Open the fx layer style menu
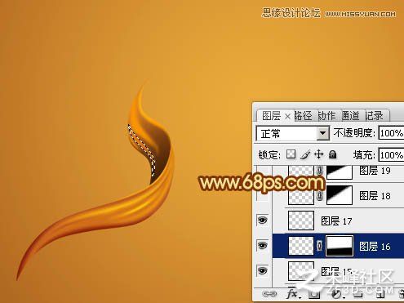The width and height of the screenshot is (404, 303). [x=292, y=294]
